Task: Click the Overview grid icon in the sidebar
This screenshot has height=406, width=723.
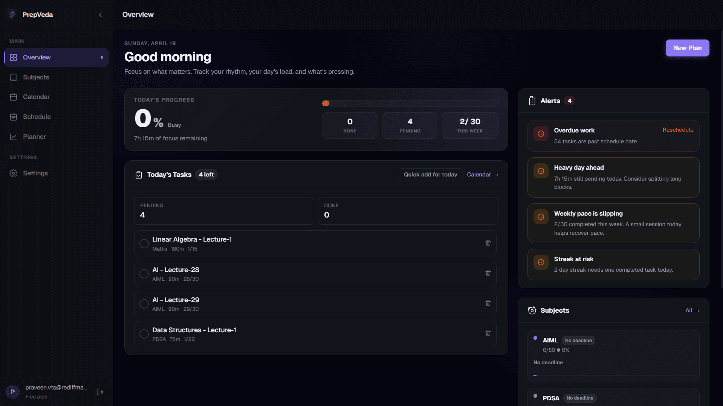Action: tap(14, 58)
